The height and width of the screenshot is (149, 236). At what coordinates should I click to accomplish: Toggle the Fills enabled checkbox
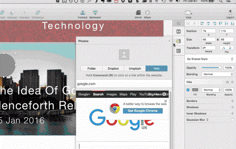[188, 90]
